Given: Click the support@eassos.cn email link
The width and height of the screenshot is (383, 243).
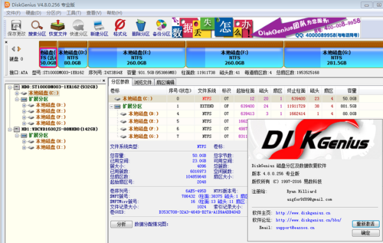Looking at the screenshot, I should coord(295,228).
